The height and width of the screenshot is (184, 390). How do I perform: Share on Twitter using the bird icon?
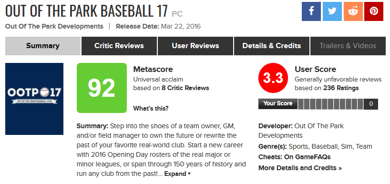click(332, 11)
